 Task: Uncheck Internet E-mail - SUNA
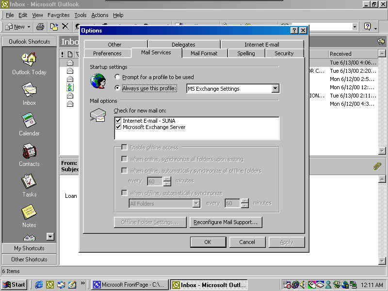pos(118,120)
